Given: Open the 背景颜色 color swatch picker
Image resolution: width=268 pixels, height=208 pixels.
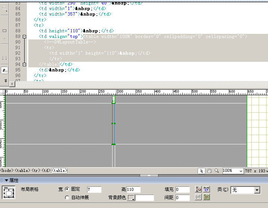Looking at the screenshot, I should (x=131, y=198).
